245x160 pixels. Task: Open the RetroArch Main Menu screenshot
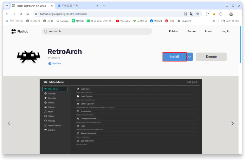point(121,116)
